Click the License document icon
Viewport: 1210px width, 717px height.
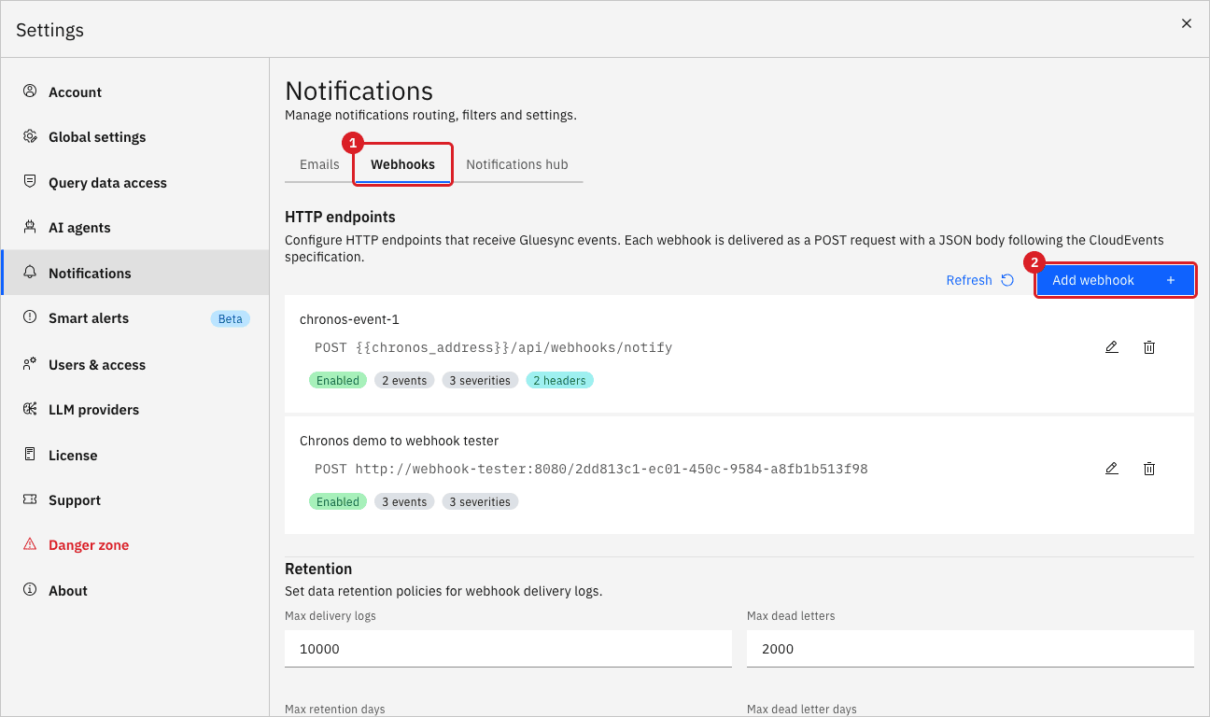pos(30,455)
